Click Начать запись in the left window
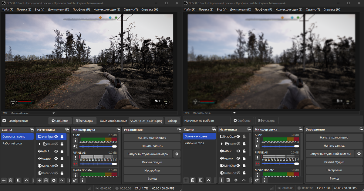 click(x=152, y=146)
